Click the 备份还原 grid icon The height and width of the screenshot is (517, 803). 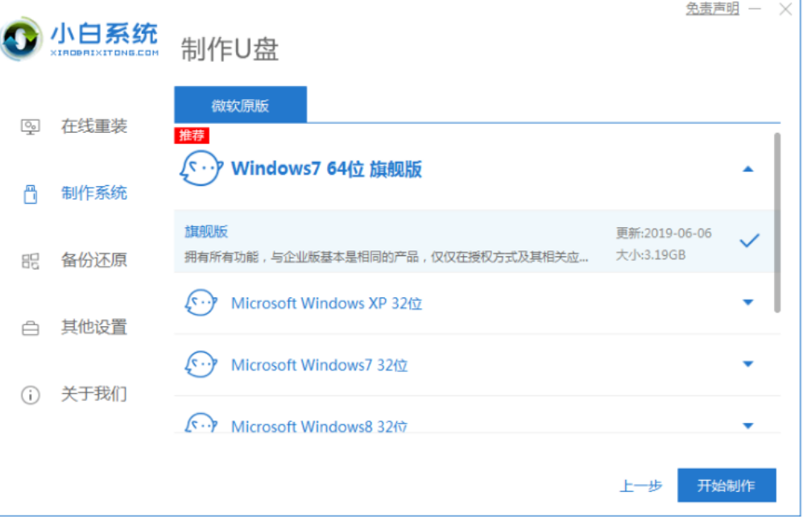pos(31,261)
